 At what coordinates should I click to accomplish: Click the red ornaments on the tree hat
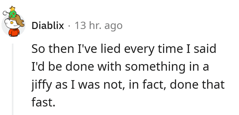point(13,15)
